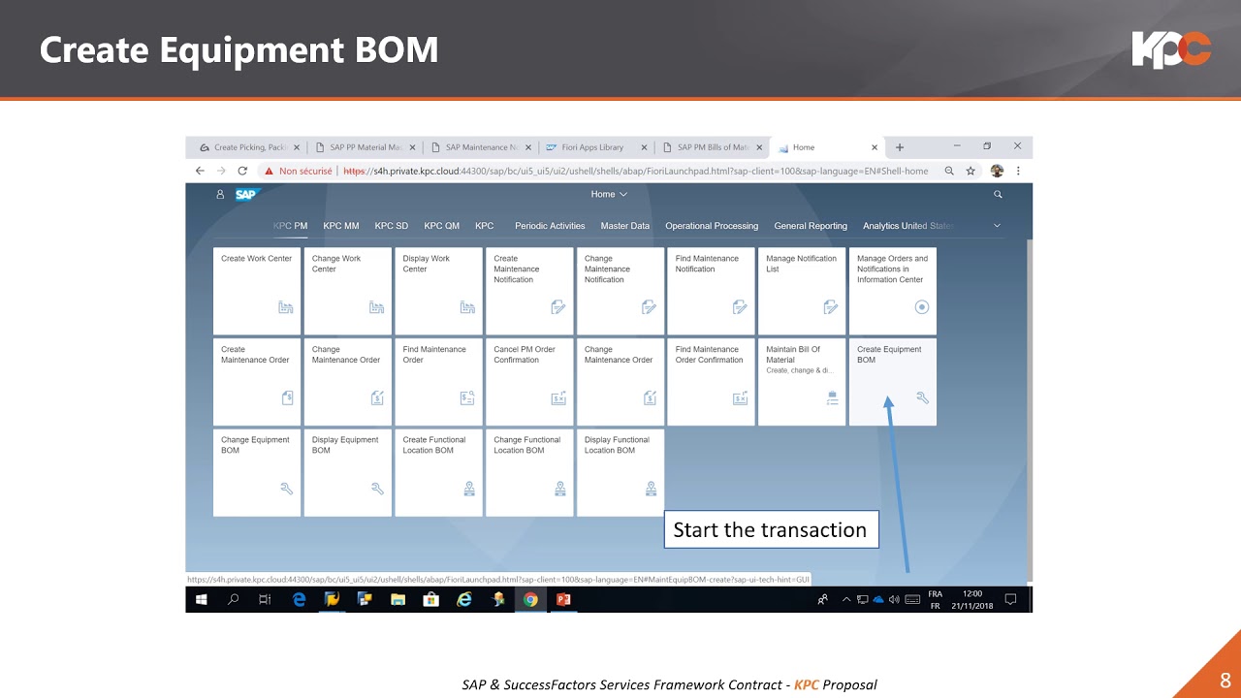This screenshot has height=698, width=1241.
Task: Switch to SAP PP Material Master browser tab
Action: click(365, 147)
